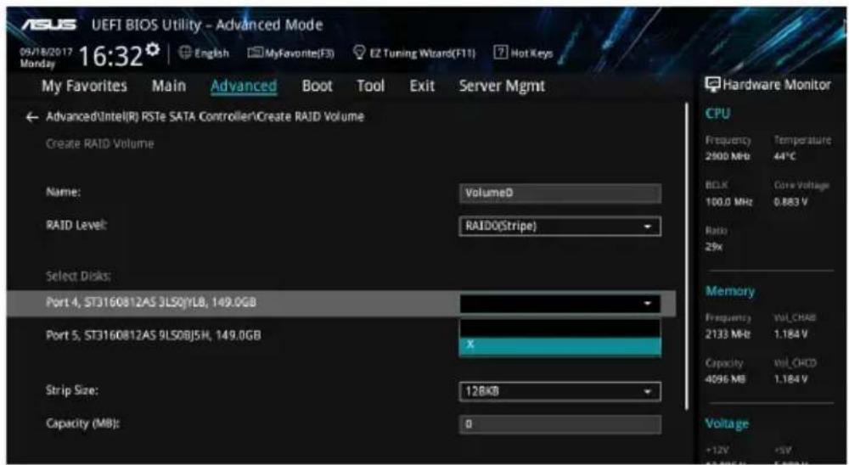Click the Select Disks label
This screenshot has height=465, width=849.
point(78,276)
